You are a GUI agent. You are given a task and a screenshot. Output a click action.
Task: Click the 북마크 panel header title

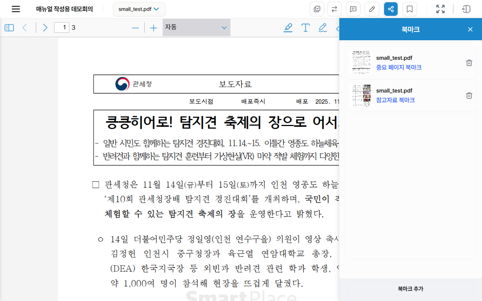pos(410,29)
